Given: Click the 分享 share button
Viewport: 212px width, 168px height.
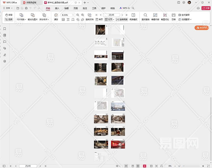Looking at the screenshot, I should point(206,8).
